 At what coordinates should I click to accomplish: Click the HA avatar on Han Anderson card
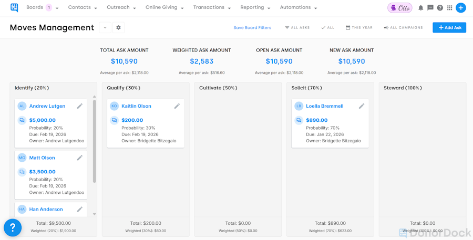22,209
